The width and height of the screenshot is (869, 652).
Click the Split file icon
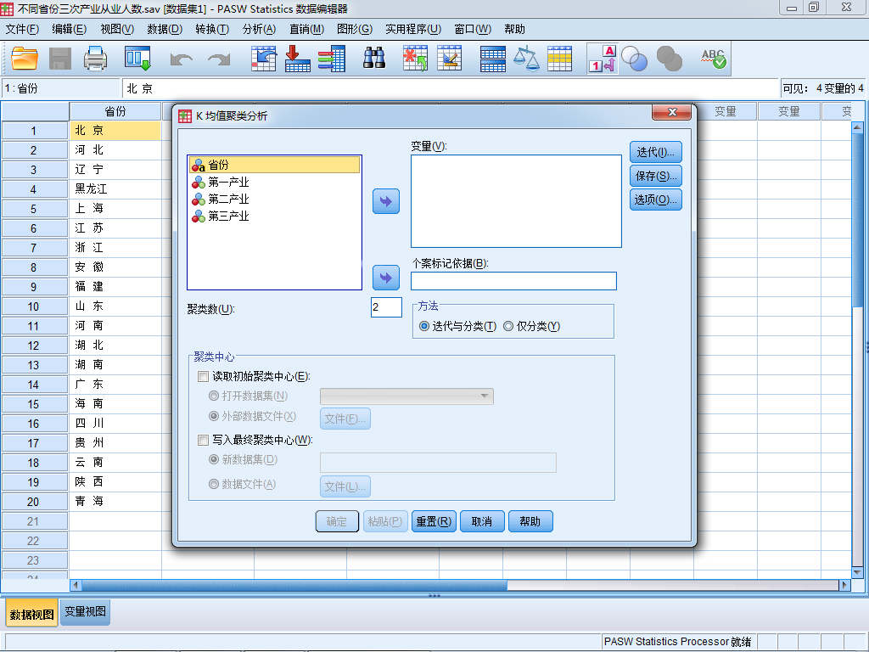493,59
